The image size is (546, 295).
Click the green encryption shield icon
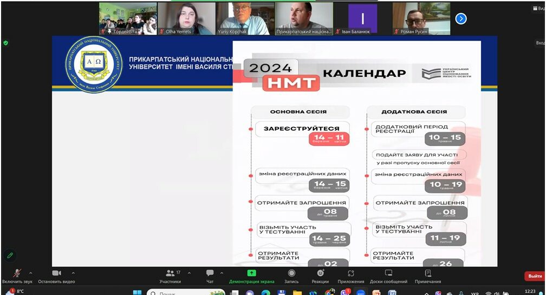6,43
